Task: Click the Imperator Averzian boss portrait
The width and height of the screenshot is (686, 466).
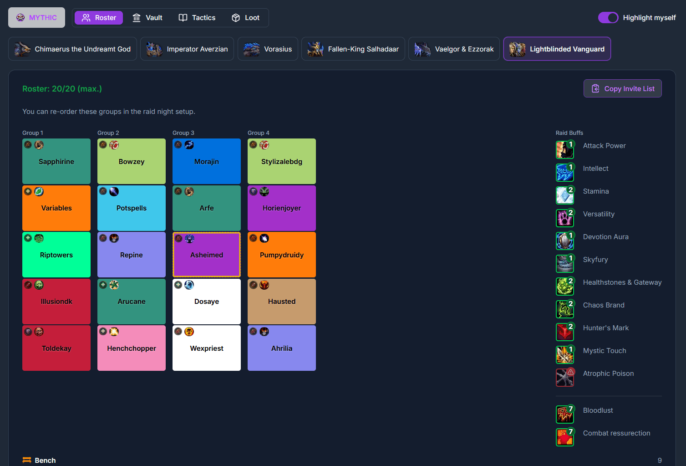Action: pos(154,49)
